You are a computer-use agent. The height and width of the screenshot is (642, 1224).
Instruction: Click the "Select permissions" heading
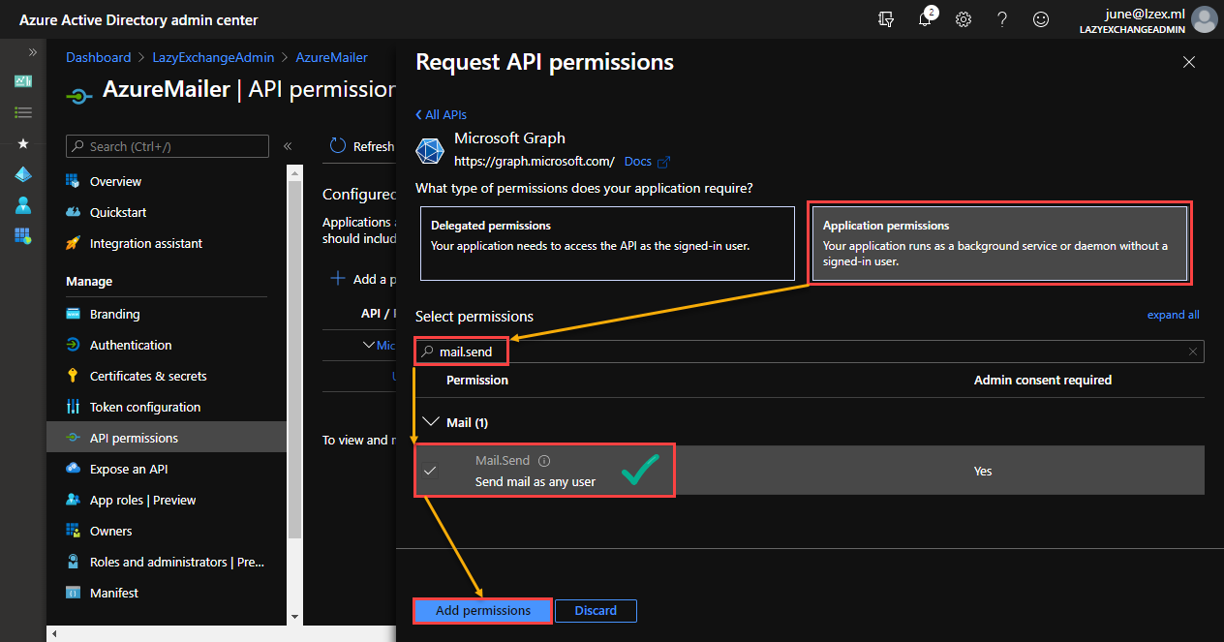(x=474, y=316)
